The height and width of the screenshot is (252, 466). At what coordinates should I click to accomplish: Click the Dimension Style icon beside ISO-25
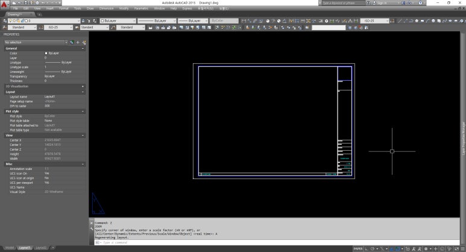click(41, 27)
